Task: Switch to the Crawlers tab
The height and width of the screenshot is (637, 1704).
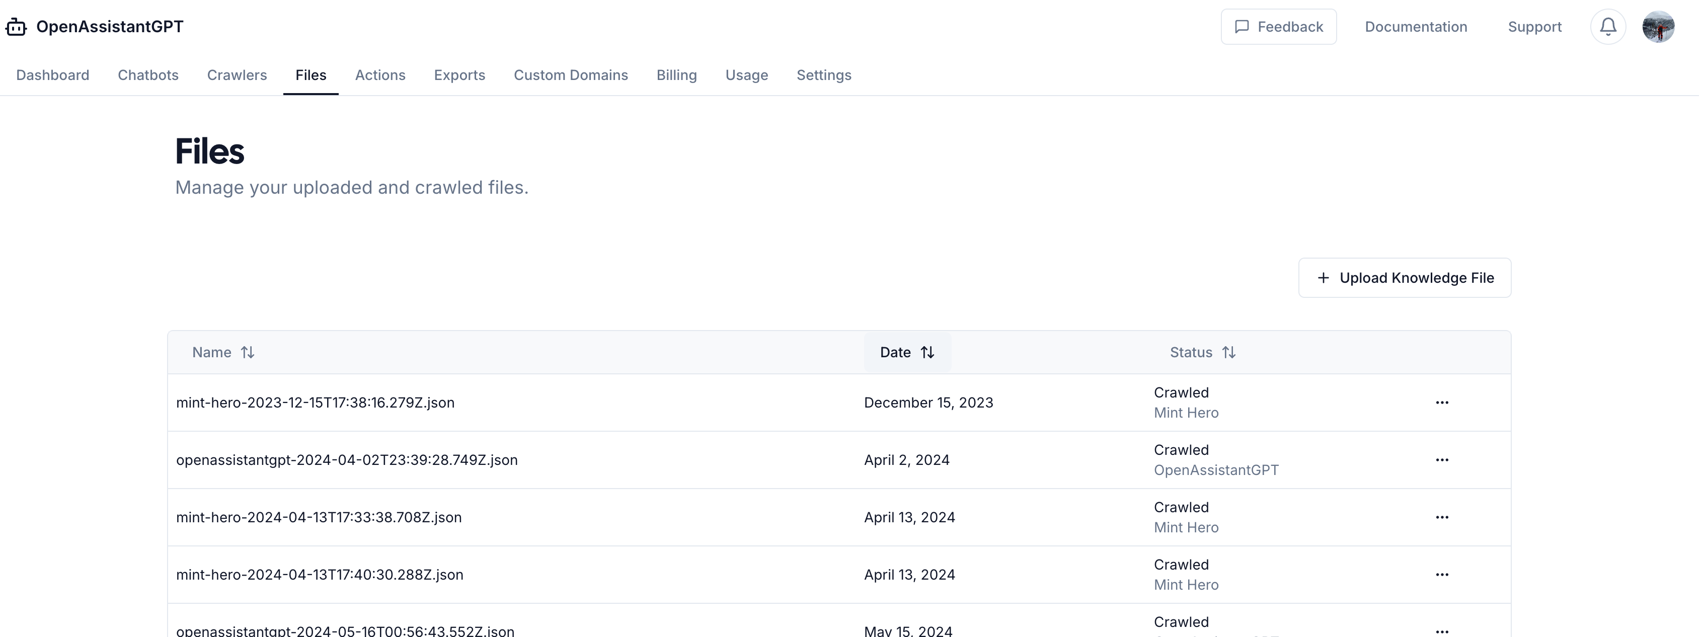Action: tap(237, 75)
